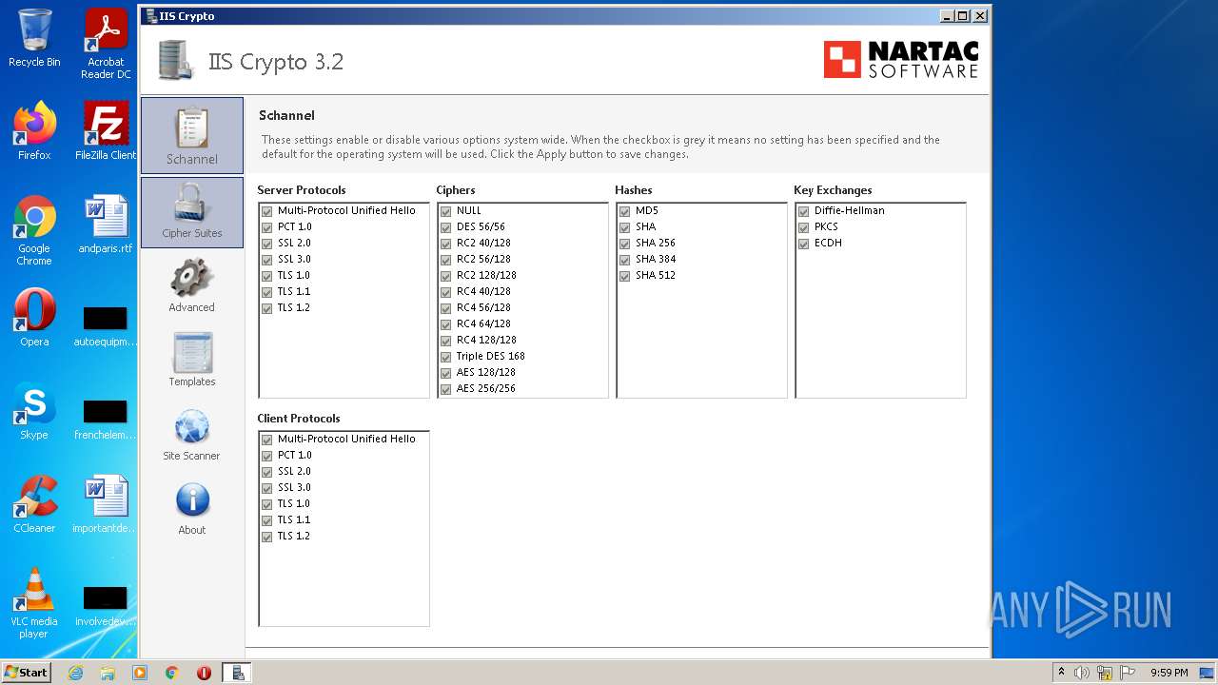The height and width of the screenshot is (685, 1218).
Task: Open Recycle Bin on desktop
Action: 34,38
